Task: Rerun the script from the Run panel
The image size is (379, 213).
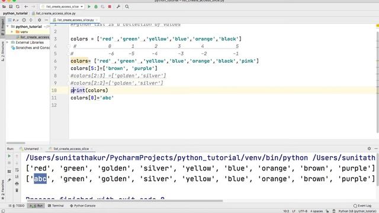Action: pos(9,156)
